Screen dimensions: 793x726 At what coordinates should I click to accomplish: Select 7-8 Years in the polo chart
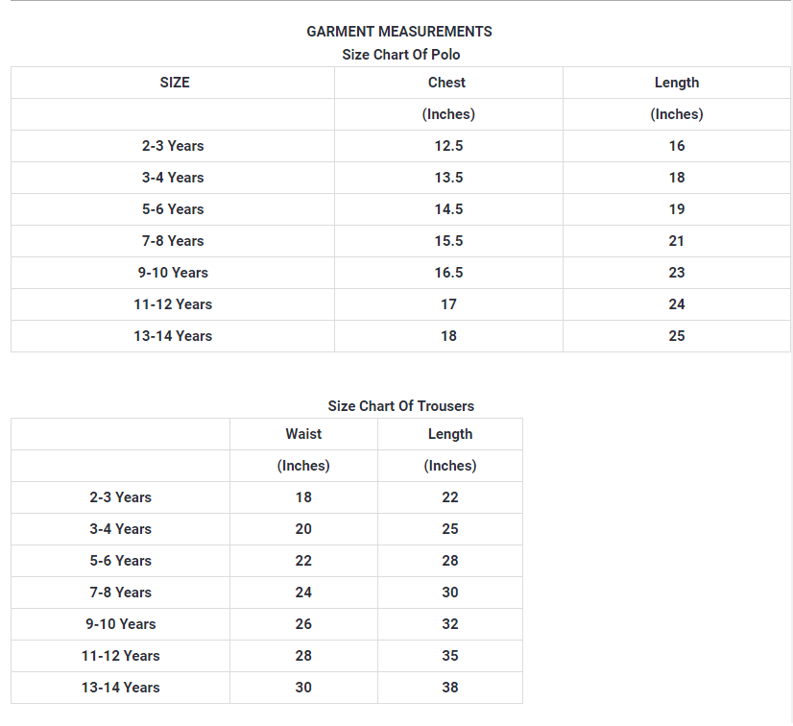[173, 241]
